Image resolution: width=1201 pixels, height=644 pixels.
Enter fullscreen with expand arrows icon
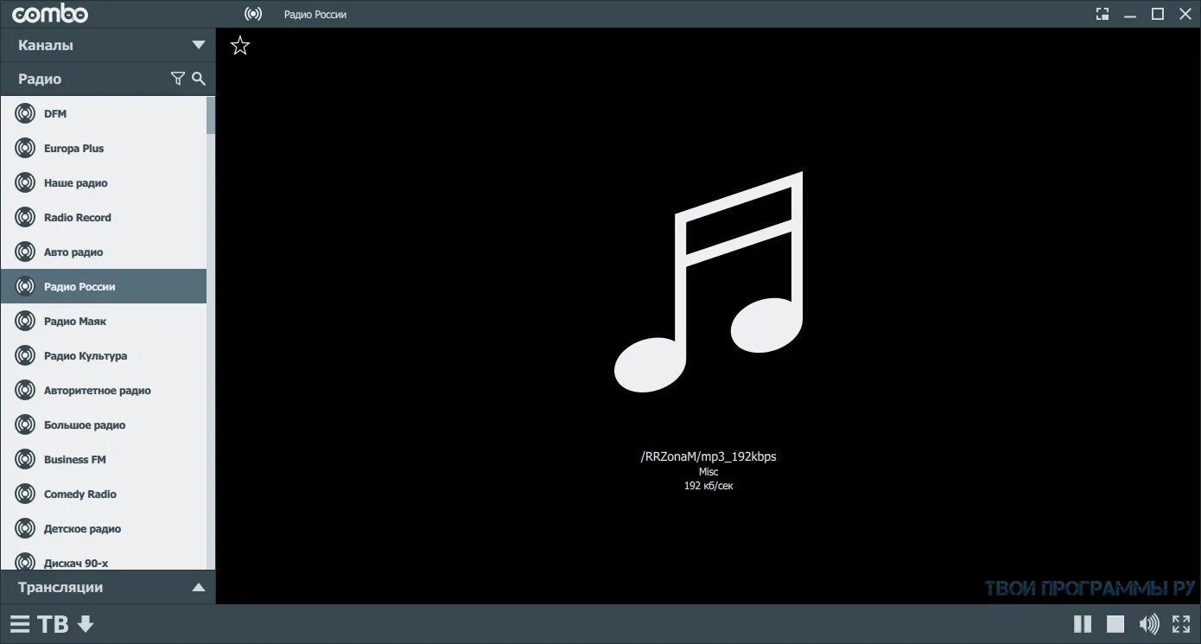point(1181,624)
